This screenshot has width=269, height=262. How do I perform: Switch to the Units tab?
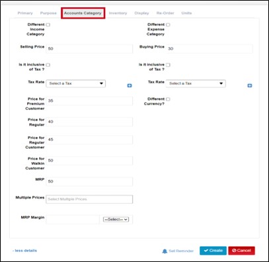tap(186, 13)
